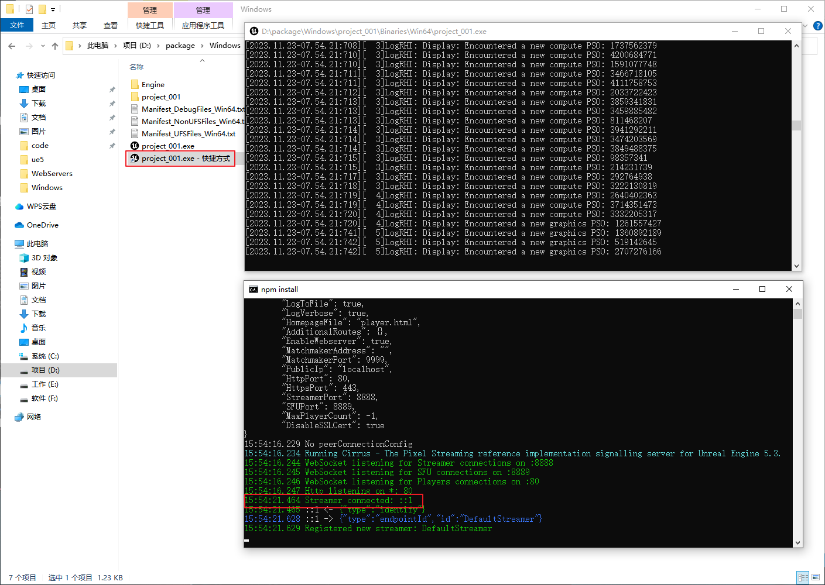
Task: Open pinned 桌面 under quick access
Action: tap(39, 90)
